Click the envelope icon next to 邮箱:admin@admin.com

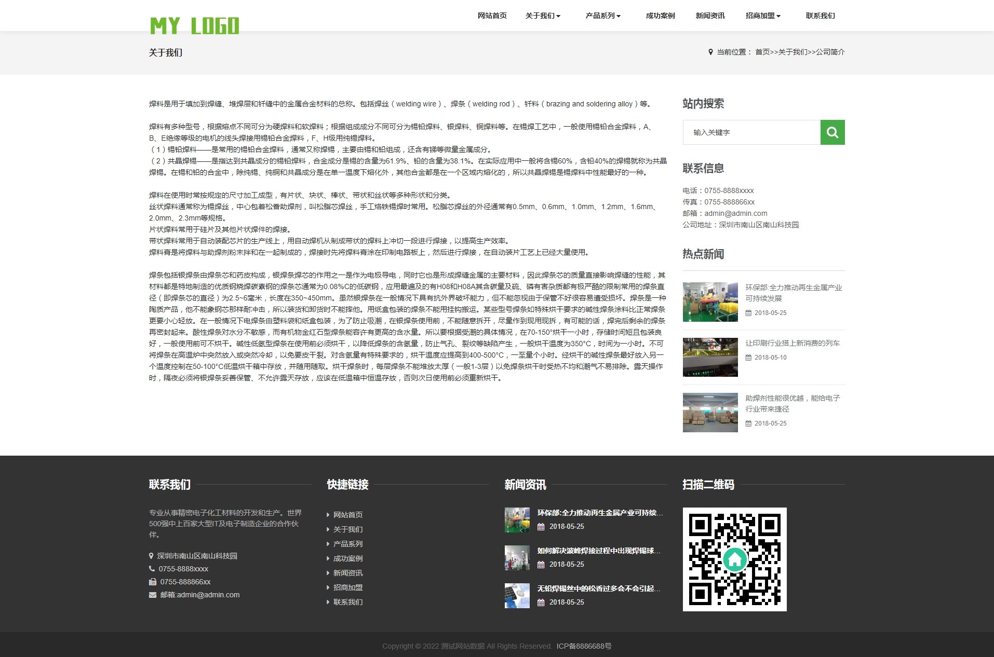pos(152,595)
